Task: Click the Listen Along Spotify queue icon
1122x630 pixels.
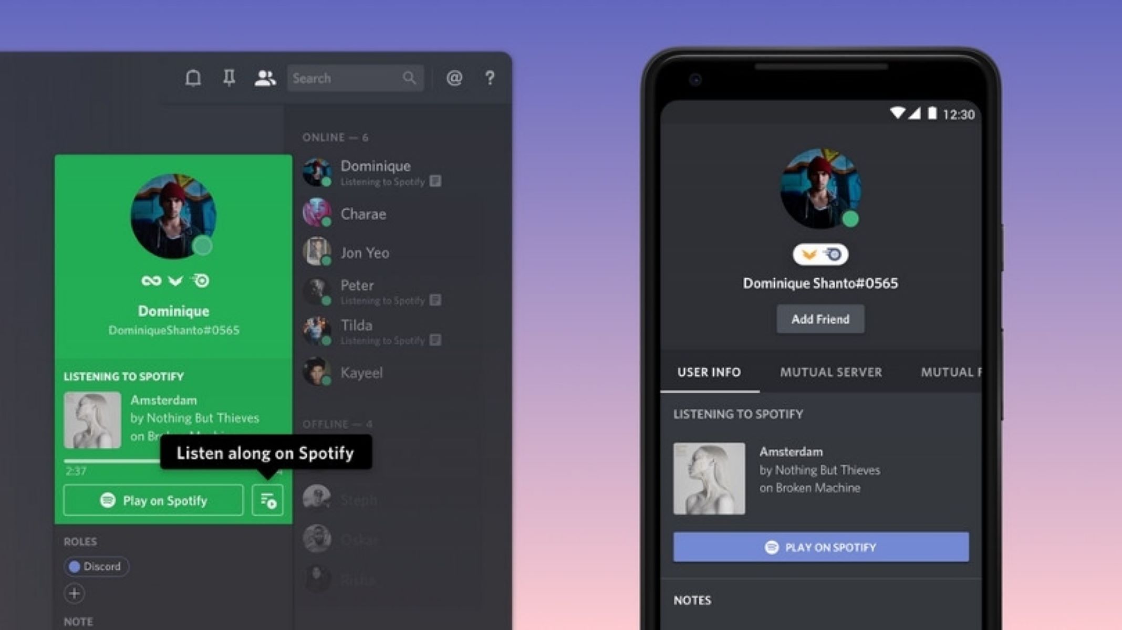Action: point(267,500)
